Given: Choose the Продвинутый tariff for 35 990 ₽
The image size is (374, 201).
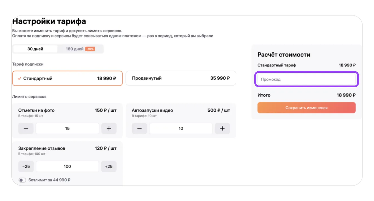Looking at the screenshot, I should click(x=181, y=78).
